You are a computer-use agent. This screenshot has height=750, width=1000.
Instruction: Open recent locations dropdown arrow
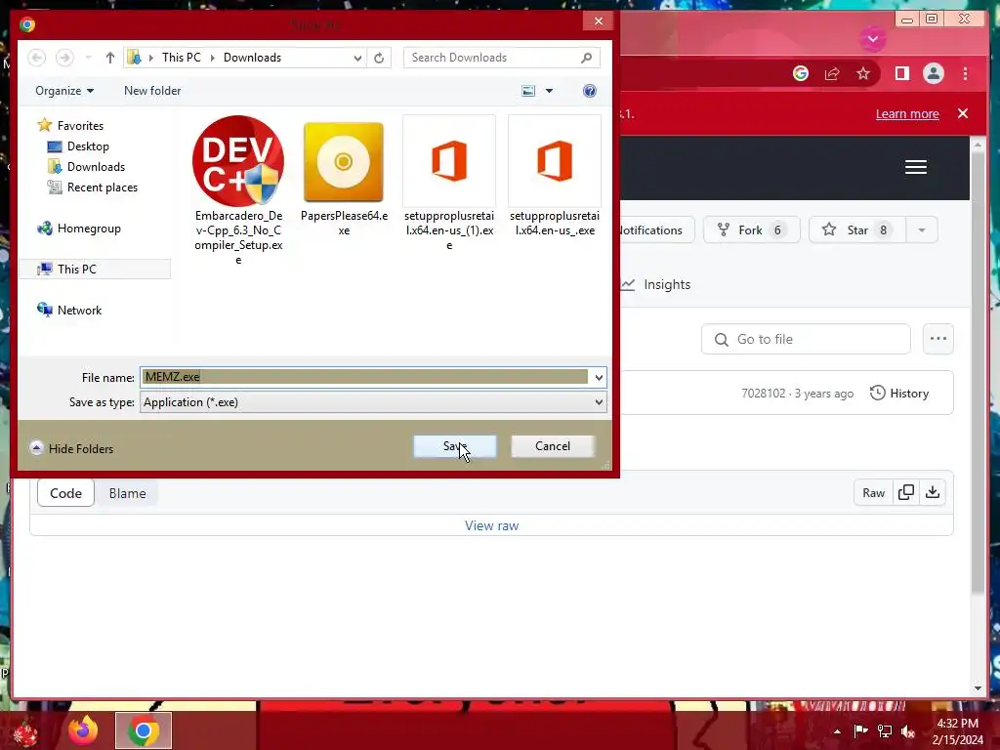(88, 58)
